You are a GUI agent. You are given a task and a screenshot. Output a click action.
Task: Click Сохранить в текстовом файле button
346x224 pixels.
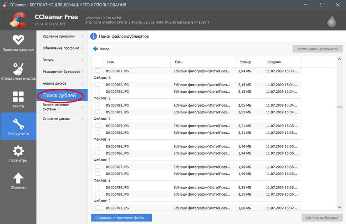pyautogui.click(x=122, y=218)
